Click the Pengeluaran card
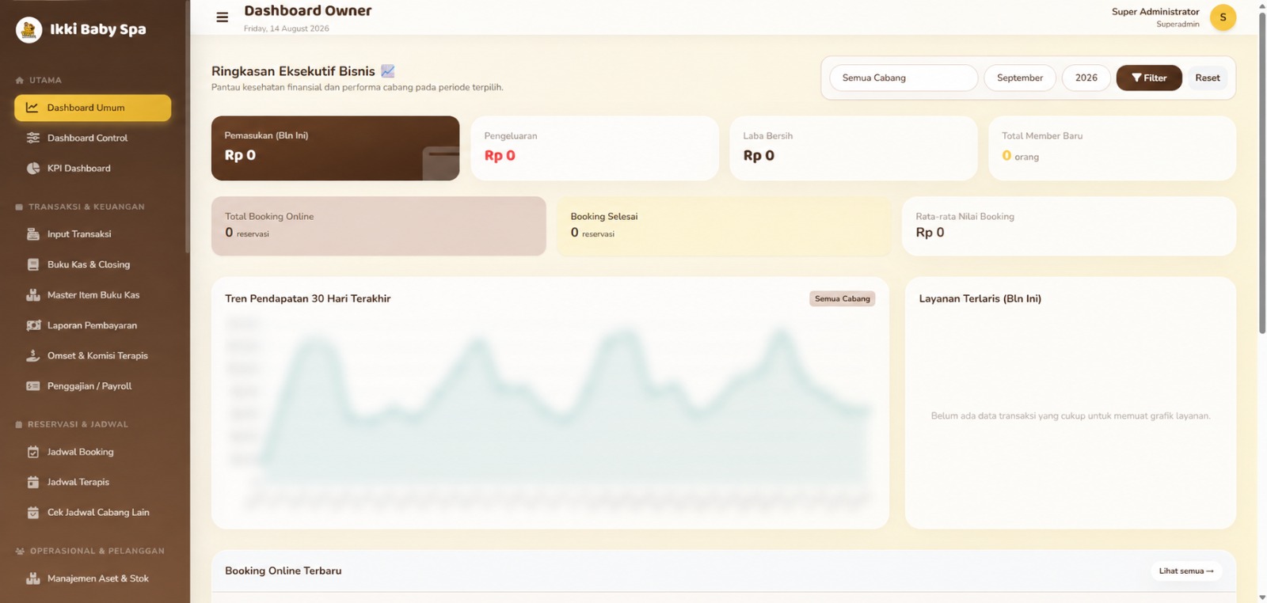 point(595,148)
